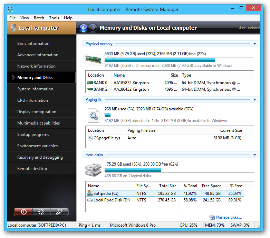Screen dimensions: 270x238
Task: Open Display configuration
Action: click(41, 112)
